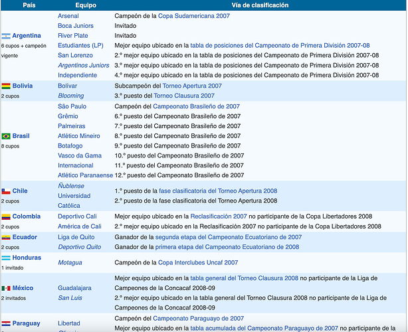Viewport: 408px width, 332px height.
Task: Open tabla general Torneo Clausura 2008 link
Action: [x=244, y=278]
